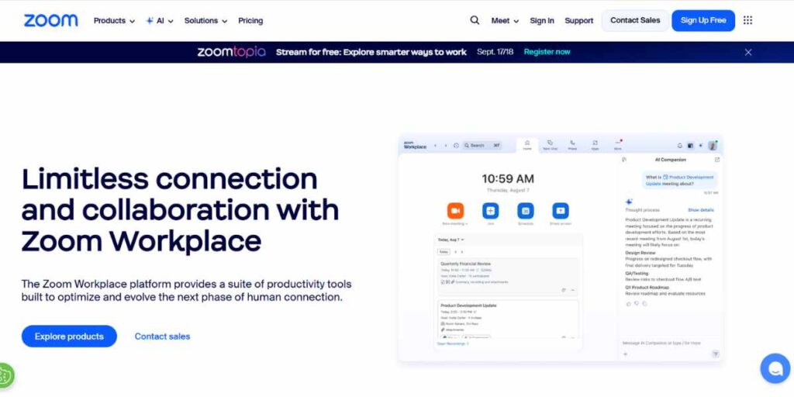Click the Sign In link
Image resolution: width=794 pixels, height=397 pixels.
pos(542,21)
